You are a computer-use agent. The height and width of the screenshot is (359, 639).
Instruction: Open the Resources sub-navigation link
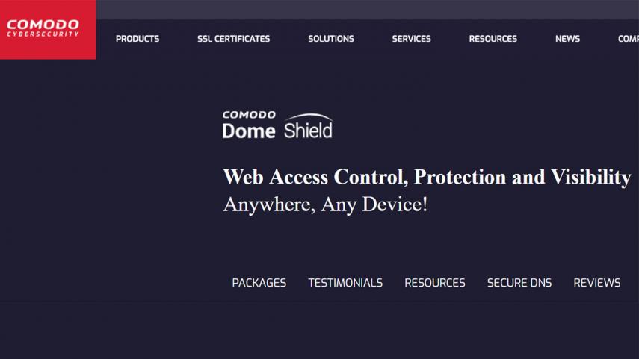point(435,282)
